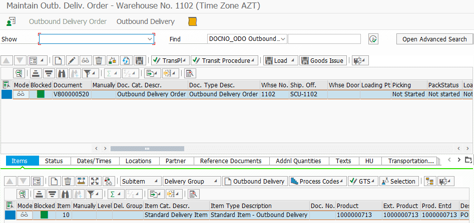Expand the DOCNO_ODO Find criteria dropdown
This screenshot has width=474, height=223.
[283, 39]
